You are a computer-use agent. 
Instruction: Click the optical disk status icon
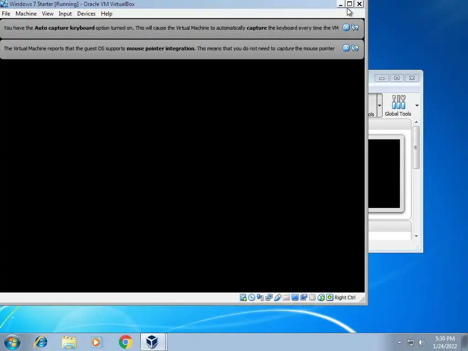[252, 297]
